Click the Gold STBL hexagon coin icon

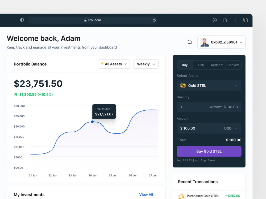tap(183, 85)
